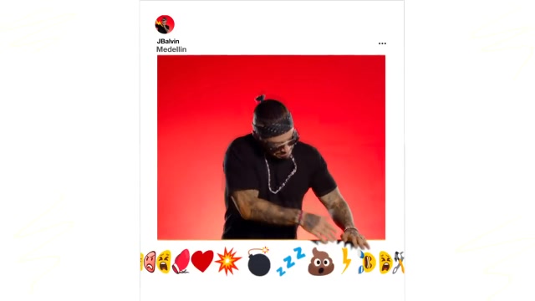
Task: Select the laughing face with blue tears
Action: 367,262
